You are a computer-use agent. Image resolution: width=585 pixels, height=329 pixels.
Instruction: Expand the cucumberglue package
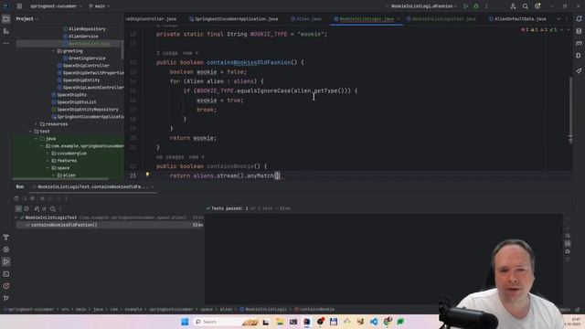(x=48, y=154)
